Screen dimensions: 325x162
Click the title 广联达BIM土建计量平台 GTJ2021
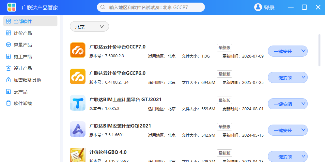point(125,100)
